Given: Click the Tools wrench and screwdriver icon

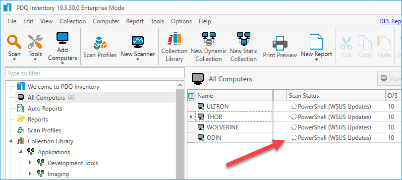Looking at the screenshot, I should coord(35,42).
